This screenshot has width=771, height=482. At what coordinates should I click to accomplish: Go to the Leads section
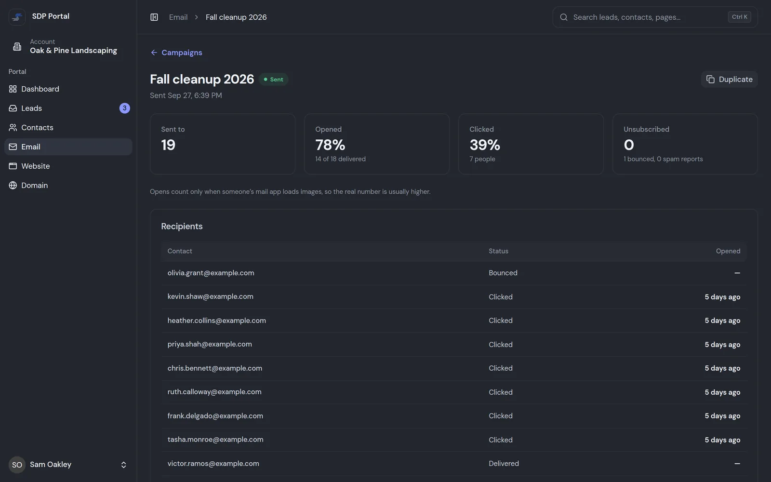click(x=68, y=108)
